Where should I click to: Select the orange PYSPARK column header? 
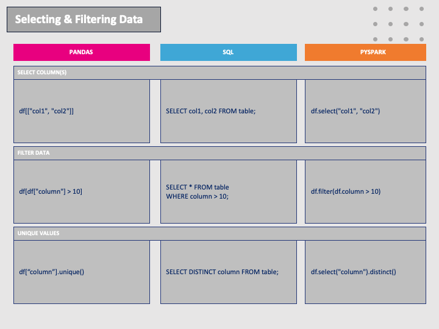[365, 52]
